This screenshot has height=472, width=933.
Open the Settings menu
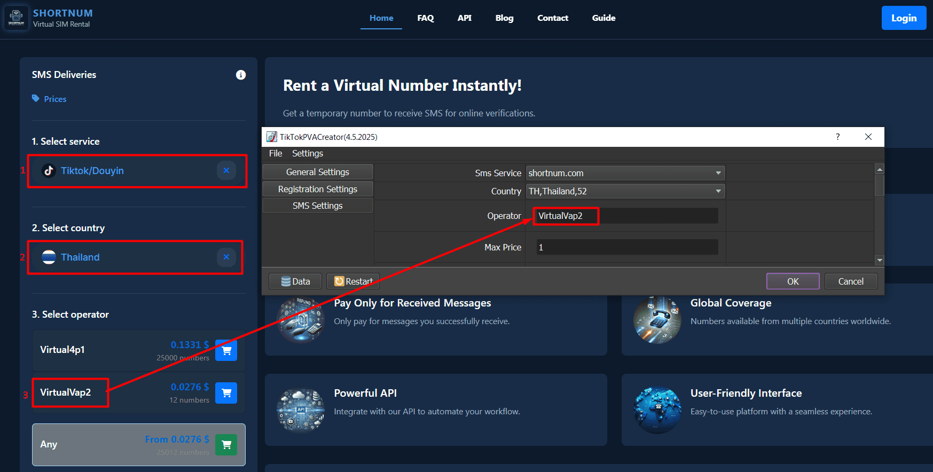coord(308,153)
